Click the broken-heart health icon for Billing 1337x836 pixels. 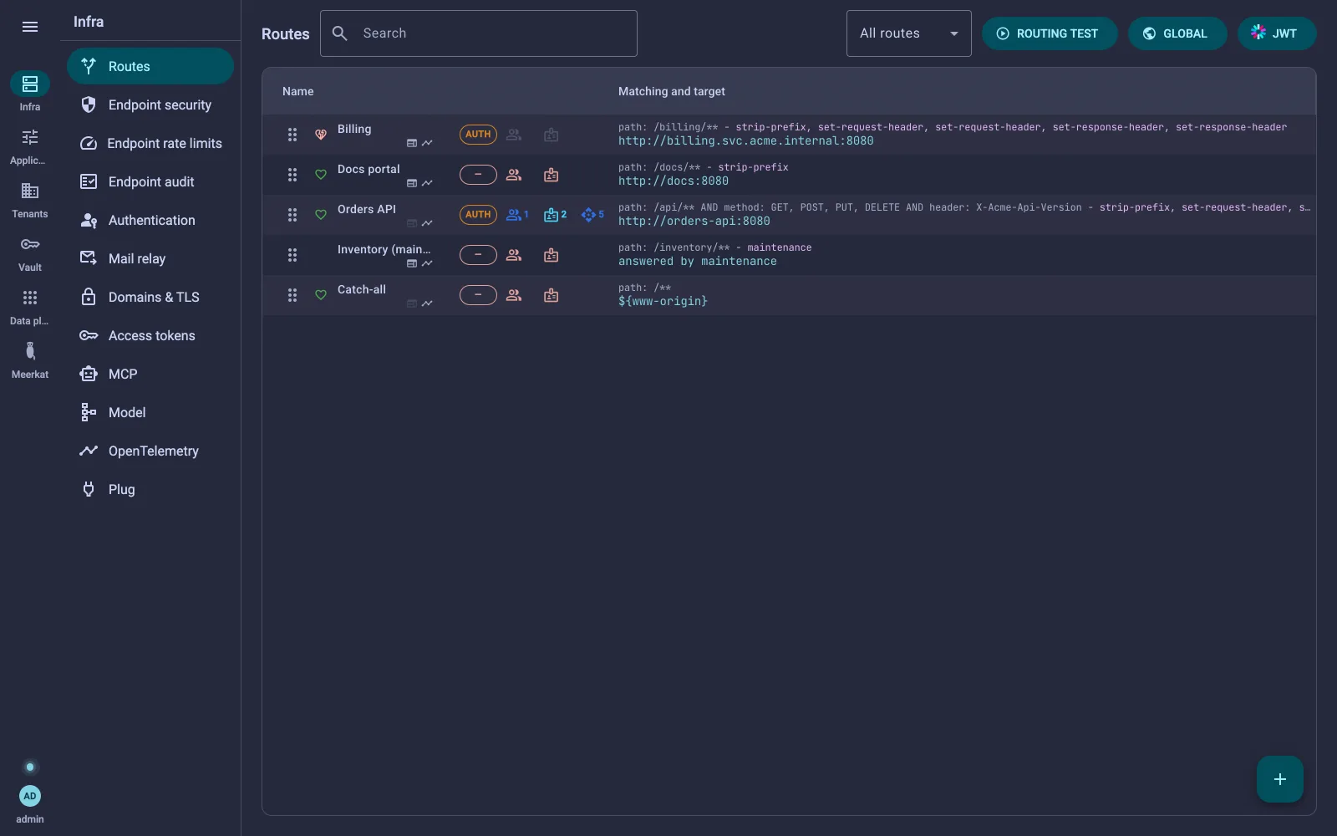[320, 135]
